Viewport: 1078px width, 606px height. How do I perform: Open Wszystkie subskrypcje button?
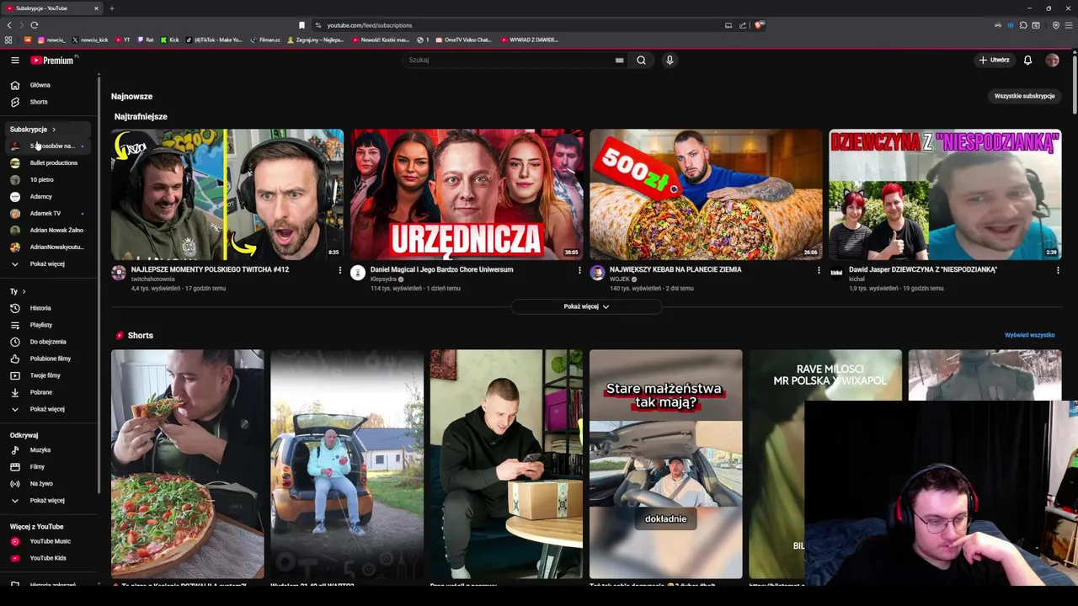[1024, 96]
